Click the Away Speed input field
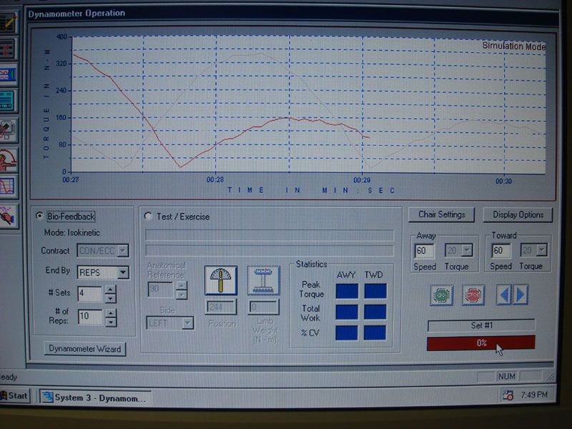Image resolution: width=572 pixels, height=429 pixels. pos(424,250)
